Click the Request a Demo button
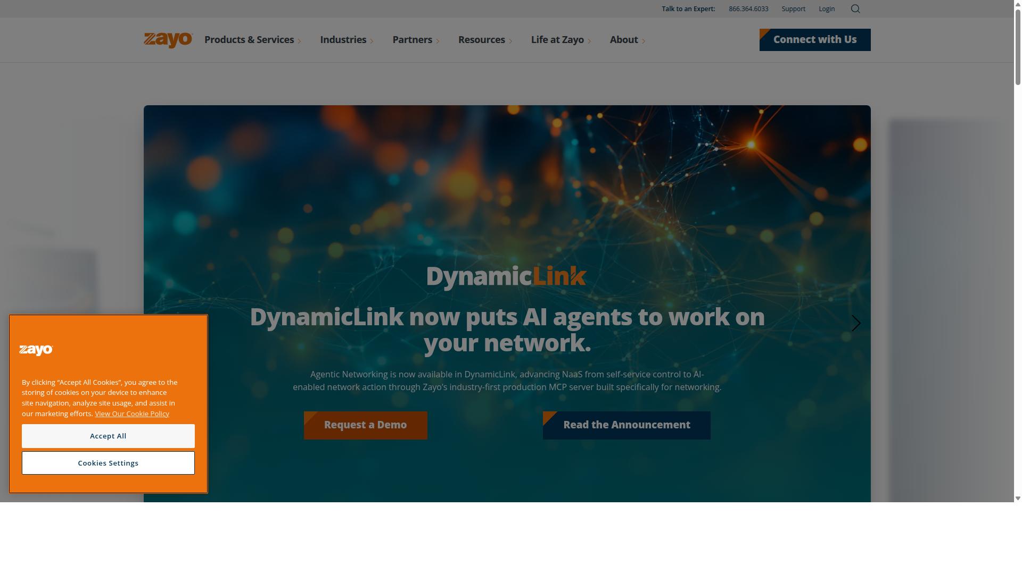This screenshot has height=574, width=1022. tap(366, 425)
